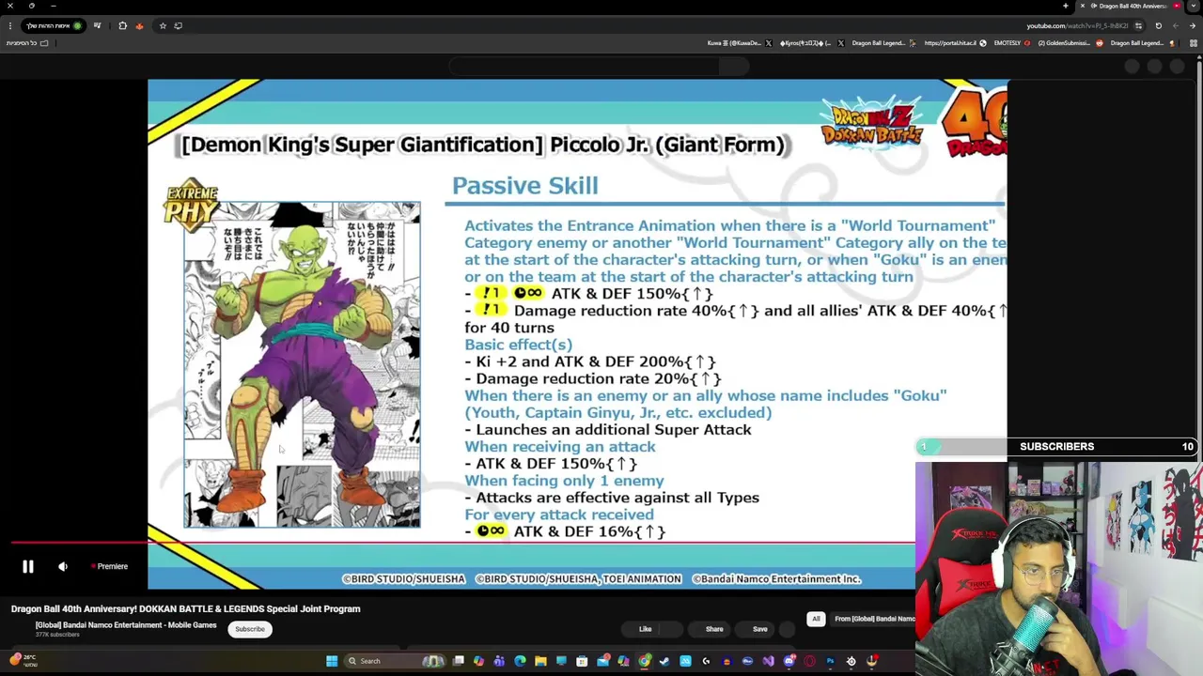Open the tab search dropdown
This screenshot has width=1203, height=676.
[x=1193, y=6]
